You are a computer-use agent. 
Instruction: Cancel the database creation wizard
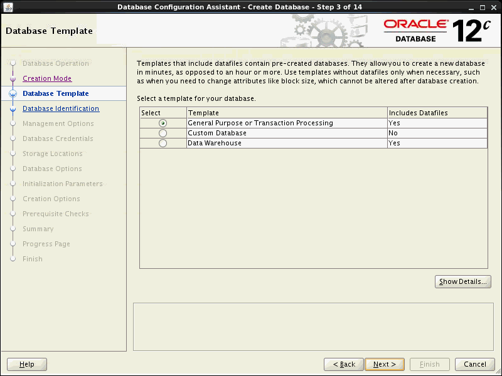tap(475, 364)
